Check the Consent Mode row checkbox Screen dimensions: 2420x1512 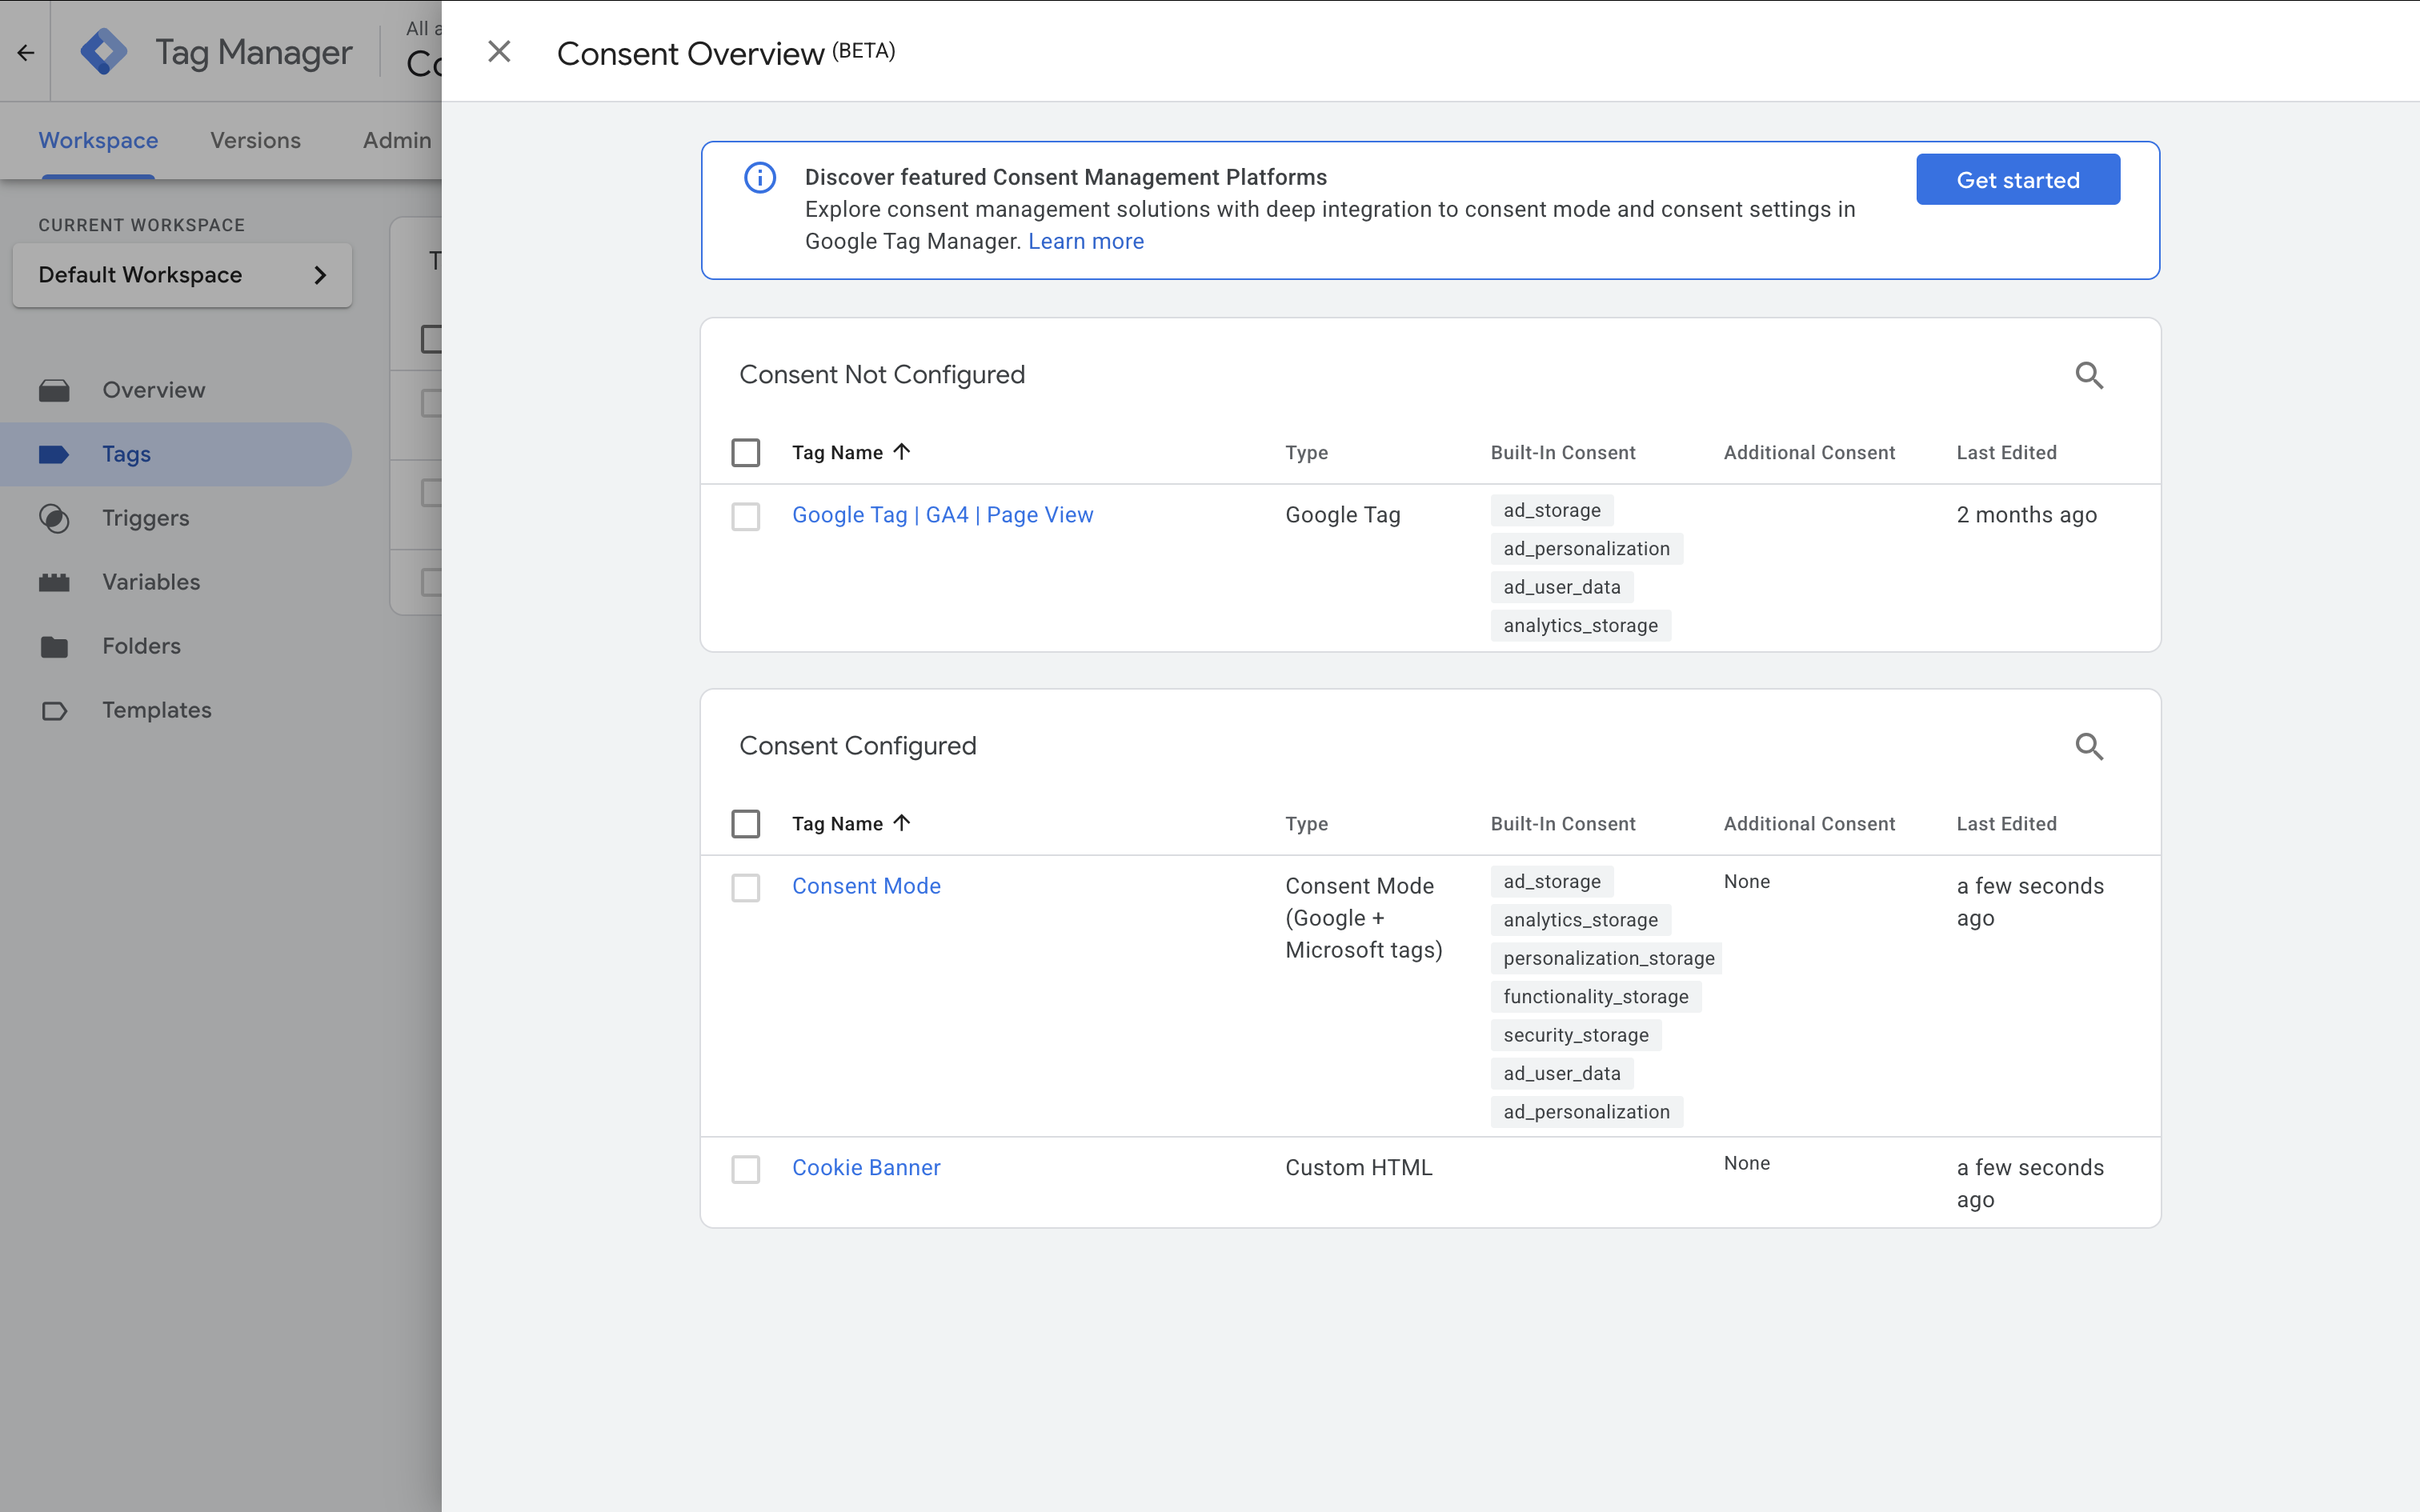(746, 888)
